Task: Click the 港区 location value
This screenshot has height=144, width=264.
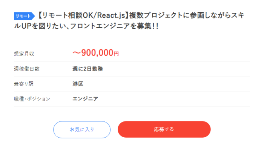Action: click(78, 84)
